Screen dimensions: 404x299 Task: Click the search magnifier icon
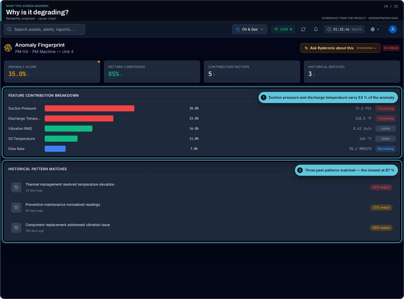coord(9,29)
